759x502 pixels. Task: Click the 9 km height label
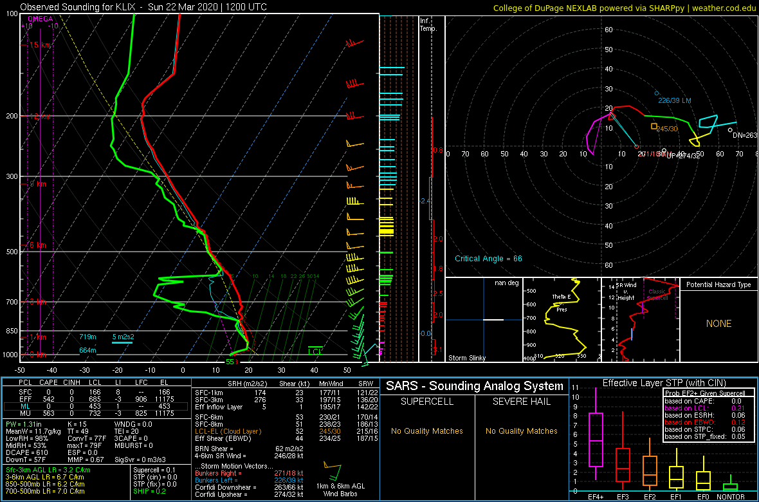pos(37,184)
